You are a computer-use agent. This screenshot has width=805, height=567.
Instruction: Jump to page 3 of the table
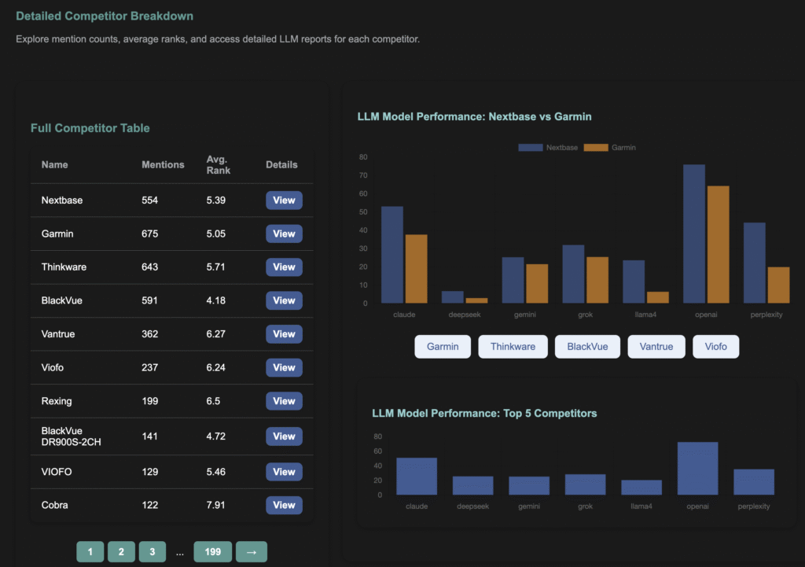click(x=153, y=551)
